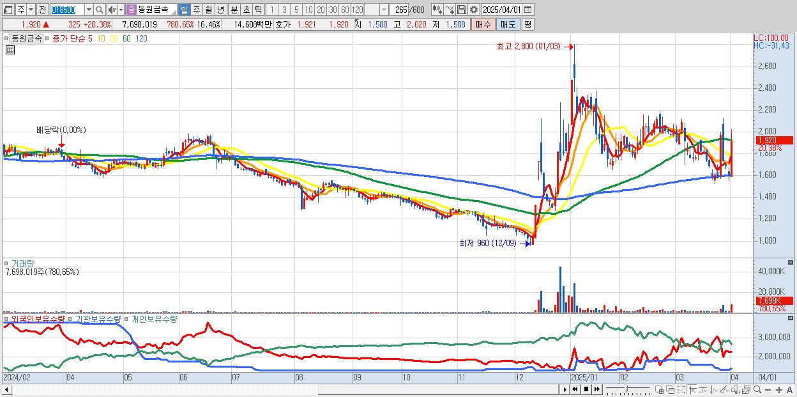Click the crosshair line tool icon in bottom toolbar
This screenshot has width=797, height=397.
692,390
